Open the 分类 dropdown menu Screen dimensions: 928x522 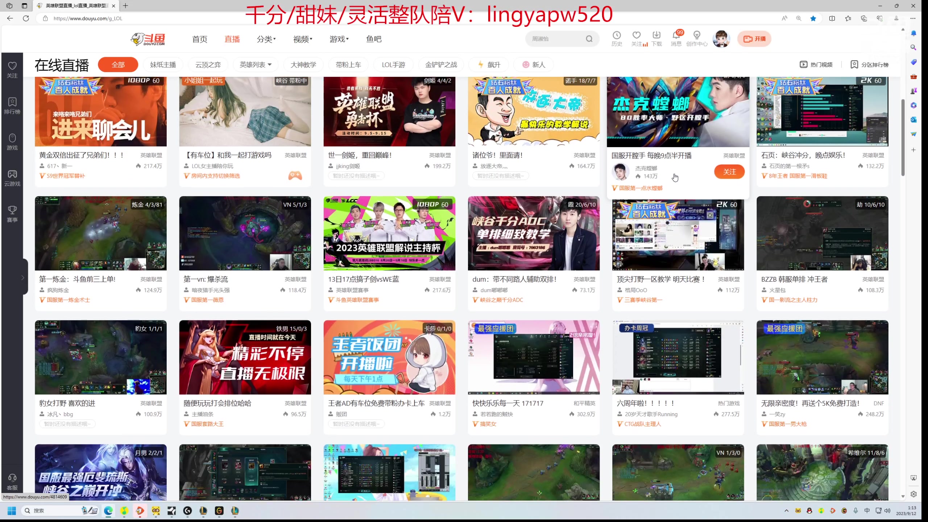[x=266, y=39]
